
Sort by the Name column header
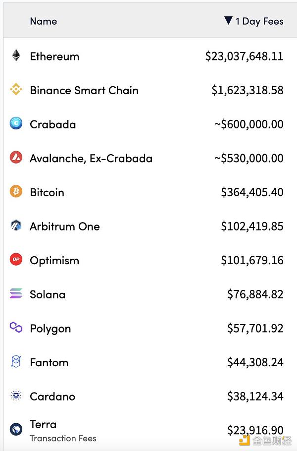(44, 21)
